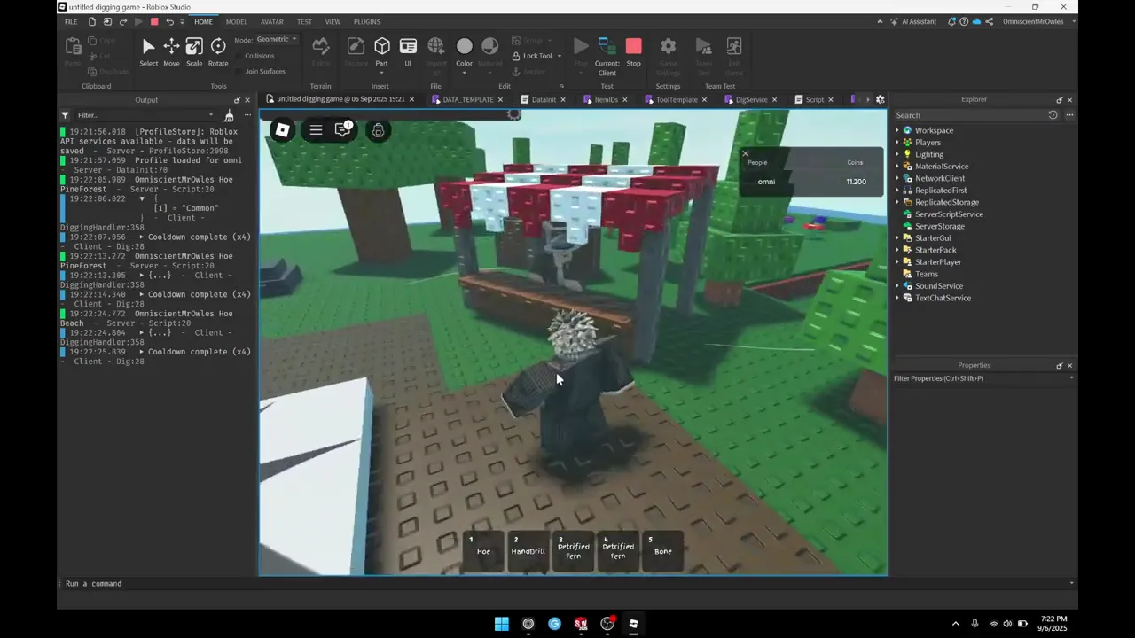This screenshot has width=1135, height=638.
Task: Switch to the AVATAR ribbon tab
Action: (x=272, y=21)
